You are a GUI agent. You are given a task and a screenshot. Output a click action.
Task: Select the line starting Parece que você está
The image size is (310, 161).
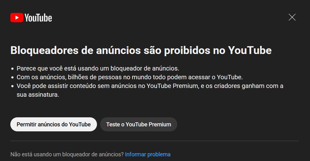tap(98, 68)
